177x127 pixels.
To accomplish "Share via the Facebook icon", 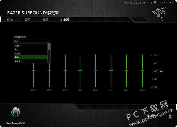I will pos(148,116).
